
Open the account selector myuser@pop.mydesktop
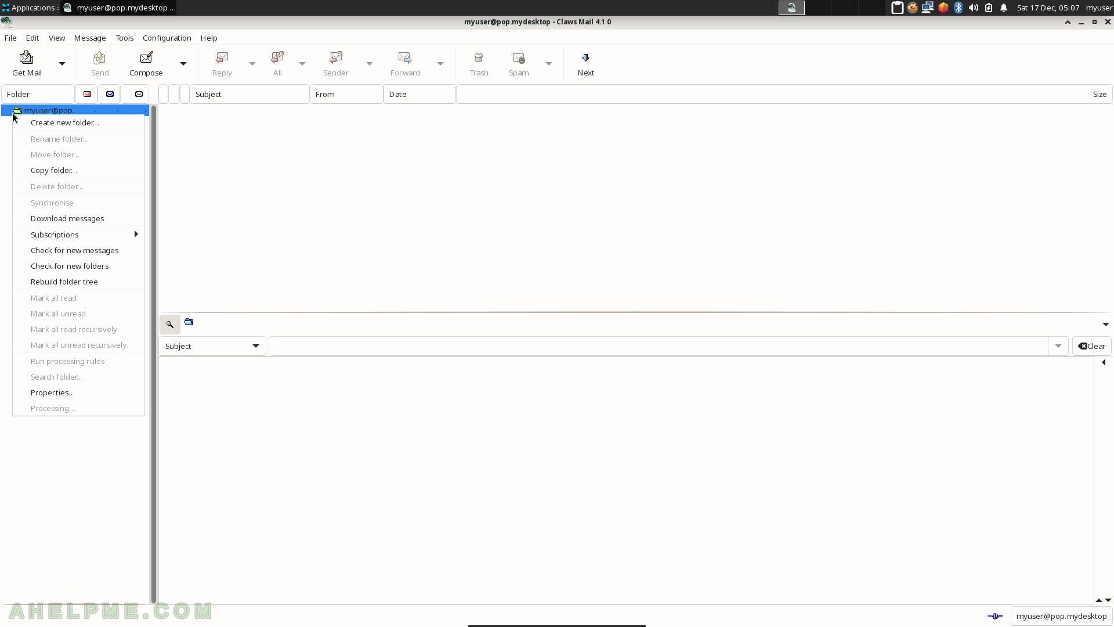1061,616
